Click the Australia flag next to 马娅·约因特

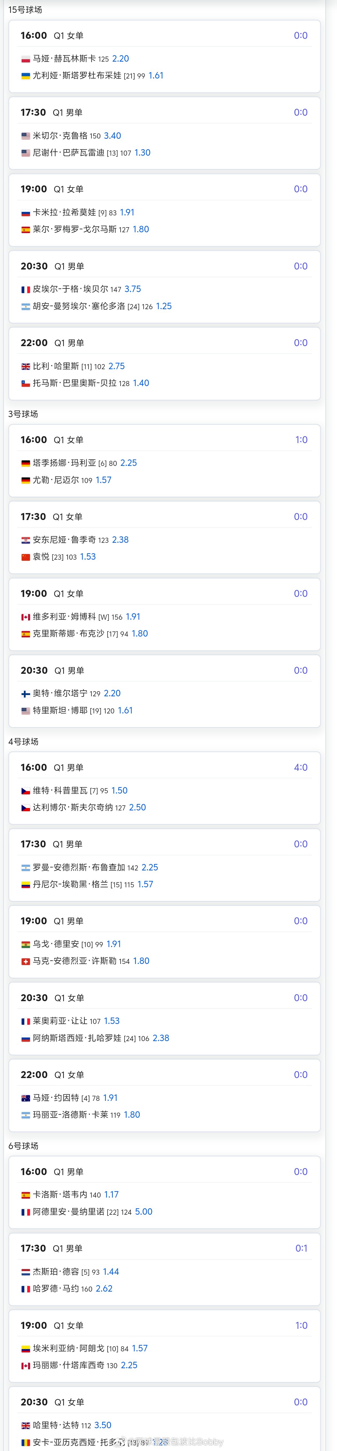[25, 1098]
